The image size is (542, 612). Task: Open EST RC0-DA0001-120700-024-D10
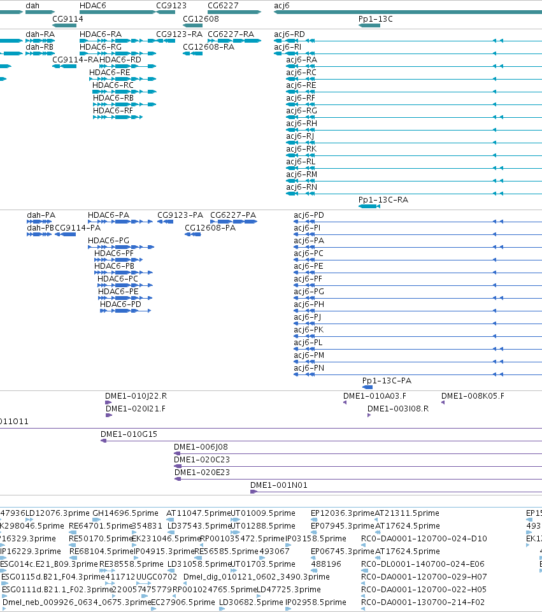[424, 539]
